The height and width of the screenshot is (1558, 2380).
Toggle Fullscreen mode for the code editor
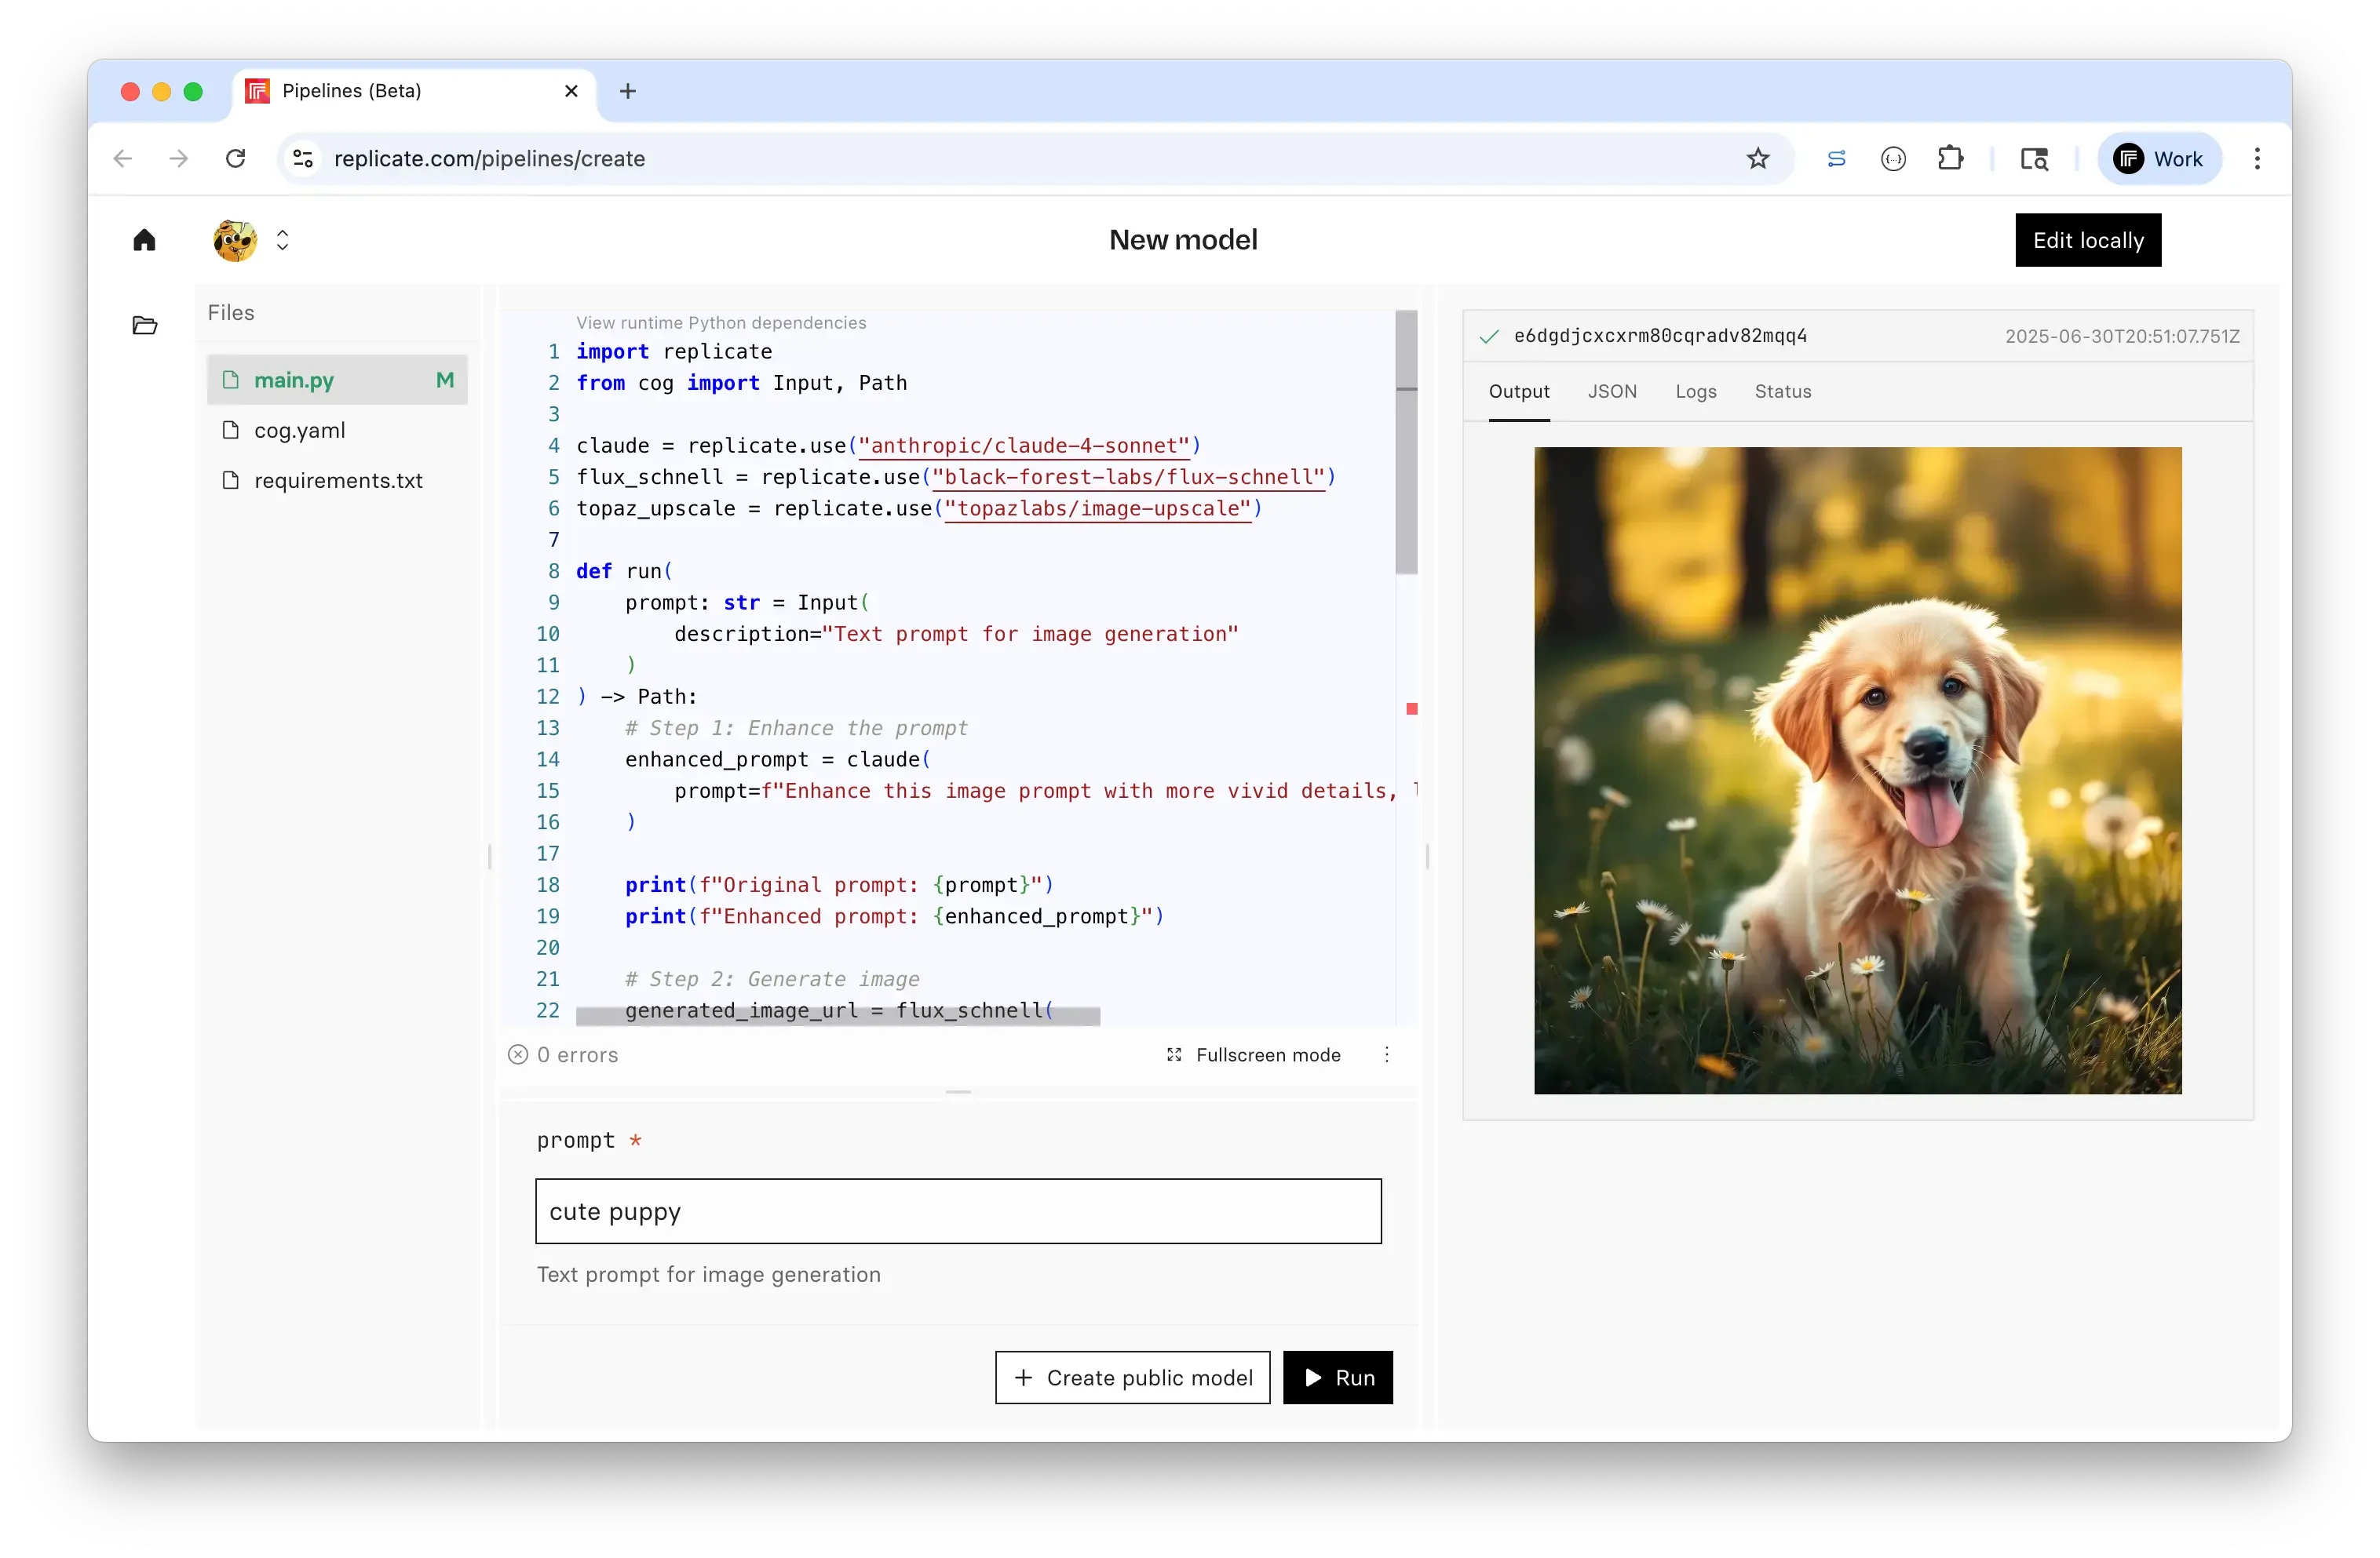pyautogui.click(x=1254, y=1054)
